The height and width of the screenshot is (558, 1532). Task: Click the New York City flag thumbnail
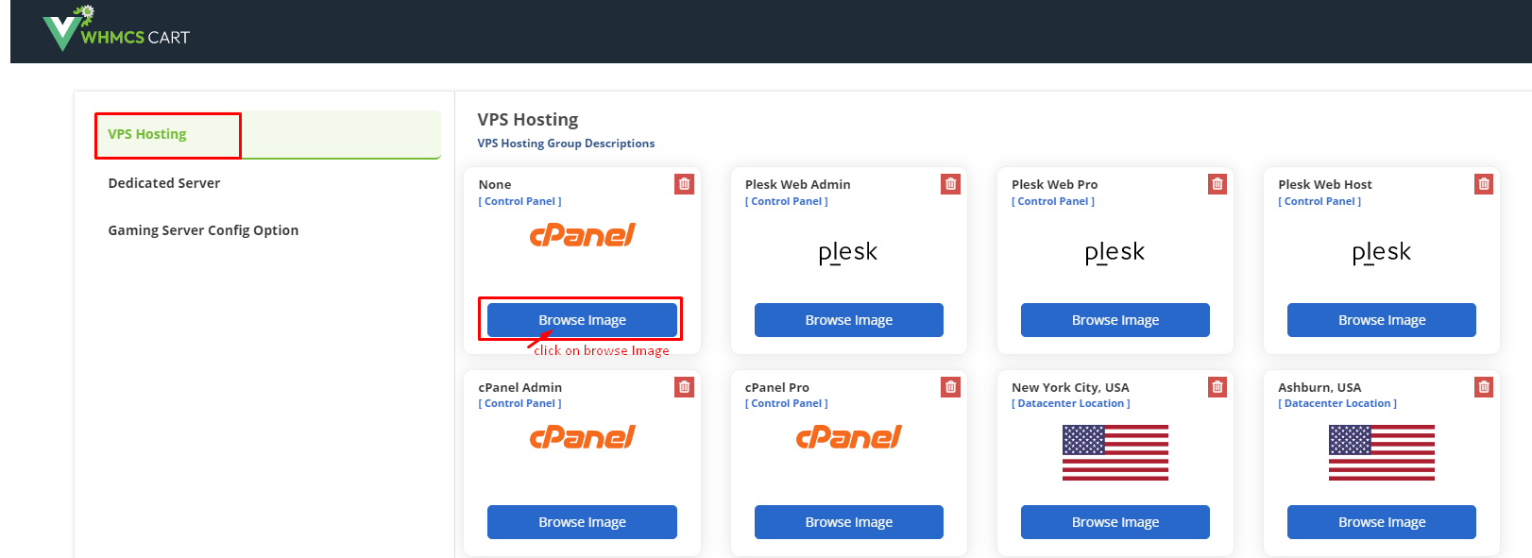1115,452
